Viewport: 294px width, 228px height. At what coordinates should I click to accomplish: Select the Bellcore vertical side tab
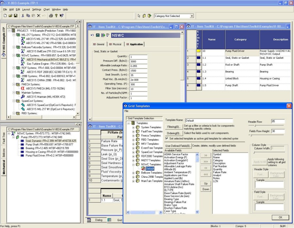coord(4,153)
